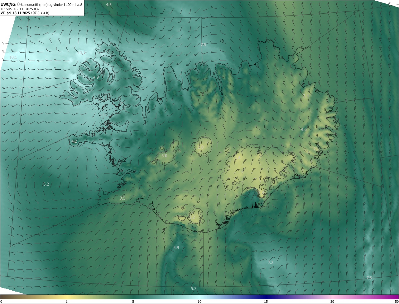Click the colour scale tick label 1
The height and width of the screenshot is (304, 399).
click(67, 302)
